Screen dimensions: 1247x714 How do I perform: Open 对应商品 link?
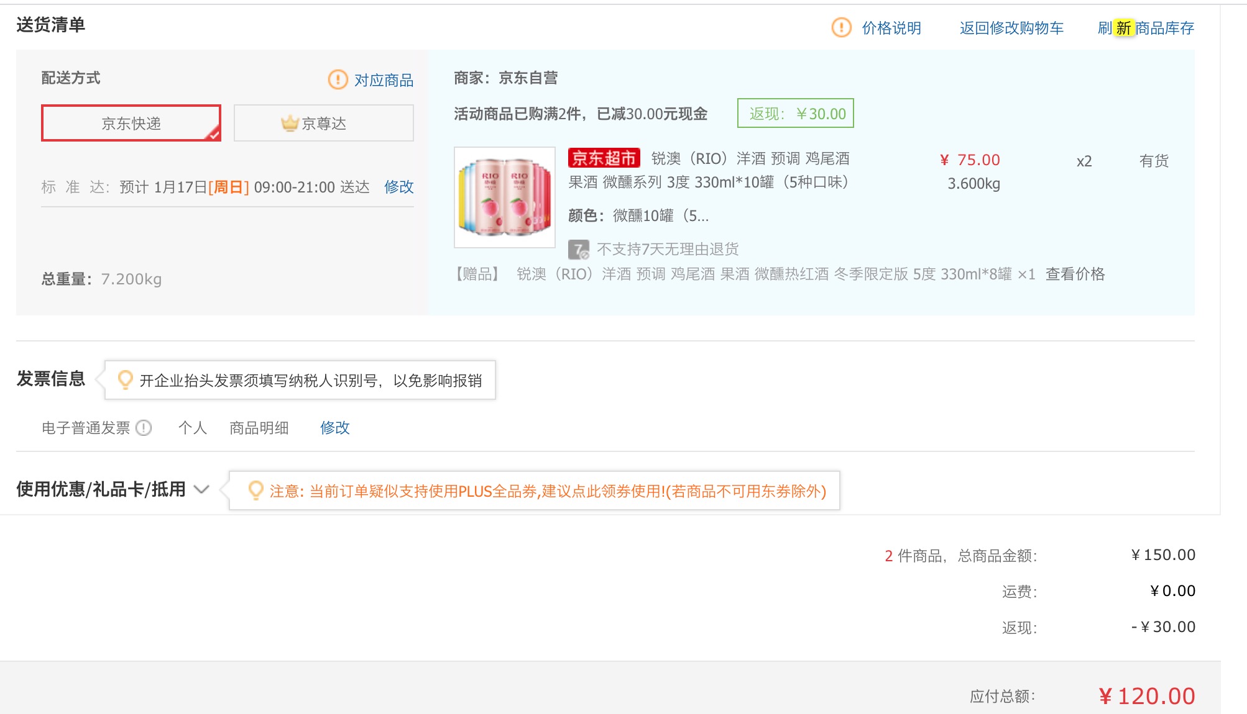point(384,80)
